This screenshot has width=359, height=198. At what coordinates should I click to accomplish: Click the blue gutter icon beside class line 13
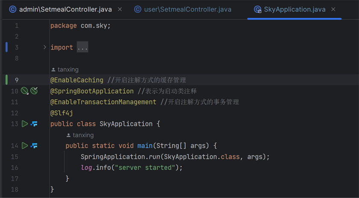[34, 124]
